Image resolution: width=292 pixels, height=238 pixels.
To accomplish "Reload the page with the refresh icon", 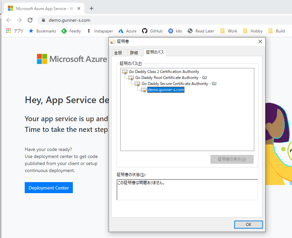I will click(30, 20).
